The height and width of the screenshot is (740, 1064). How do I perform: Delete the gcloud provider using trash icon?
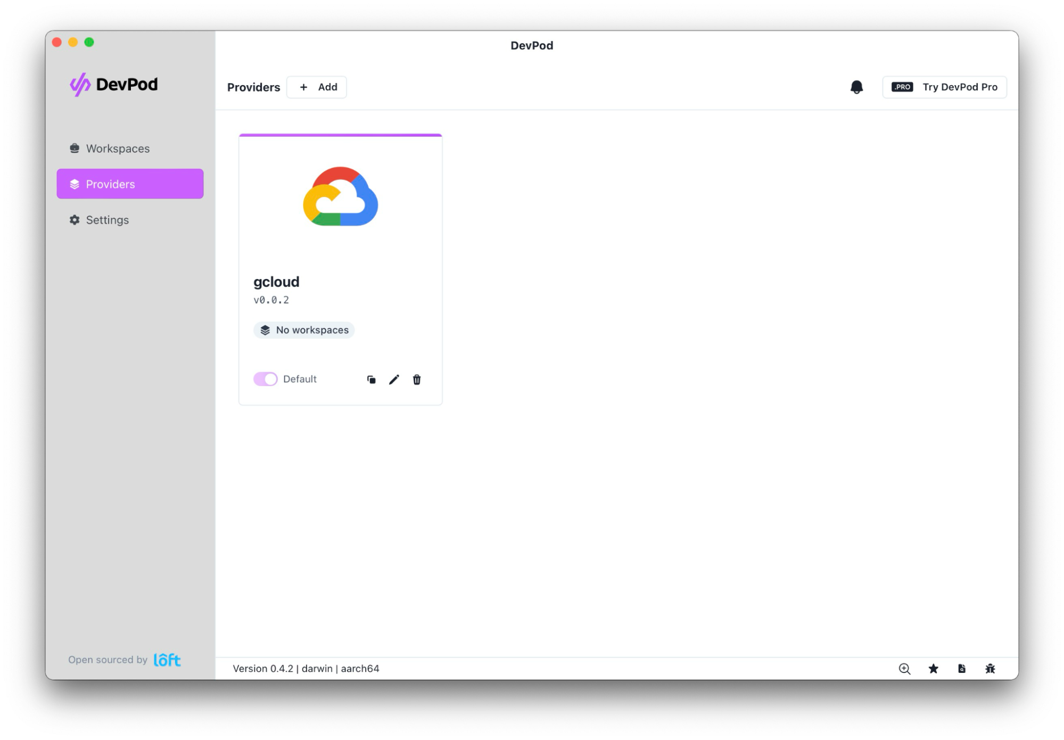tap(417, 380)
